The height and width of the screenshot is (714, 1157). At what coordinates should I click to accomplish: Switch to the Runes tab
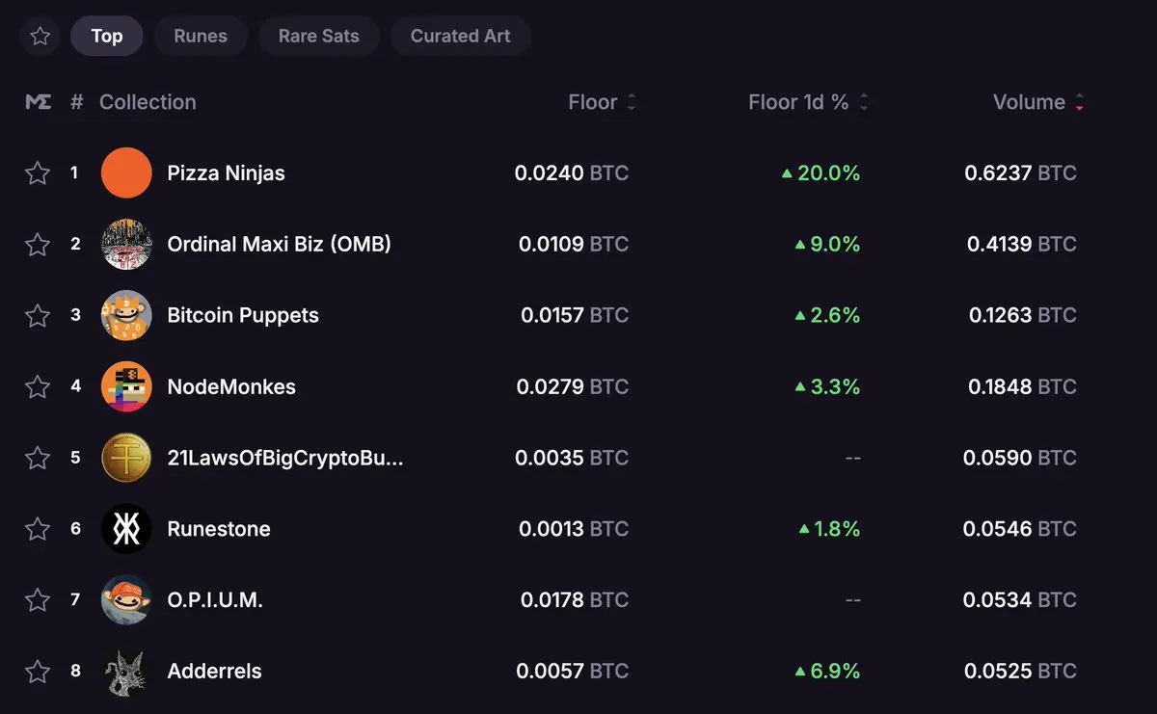point(201,37)
